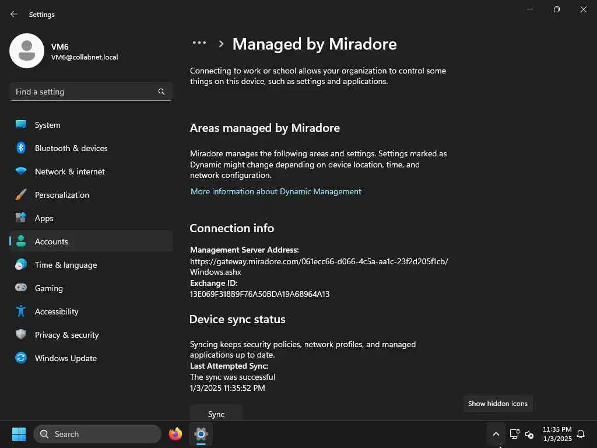This screenshot has height=448, width=597.
Task: Click the search magnifier in Find a setting
Action: click(161, 92)
